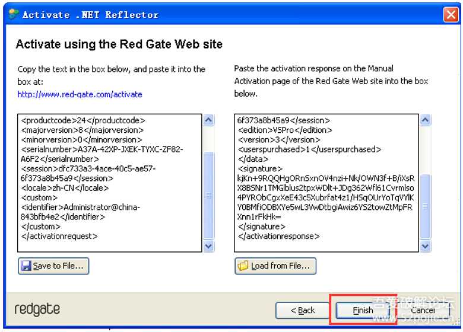Screen dimensions: 463x332
Task: Click the Load from File button
Action: [275, 266]
